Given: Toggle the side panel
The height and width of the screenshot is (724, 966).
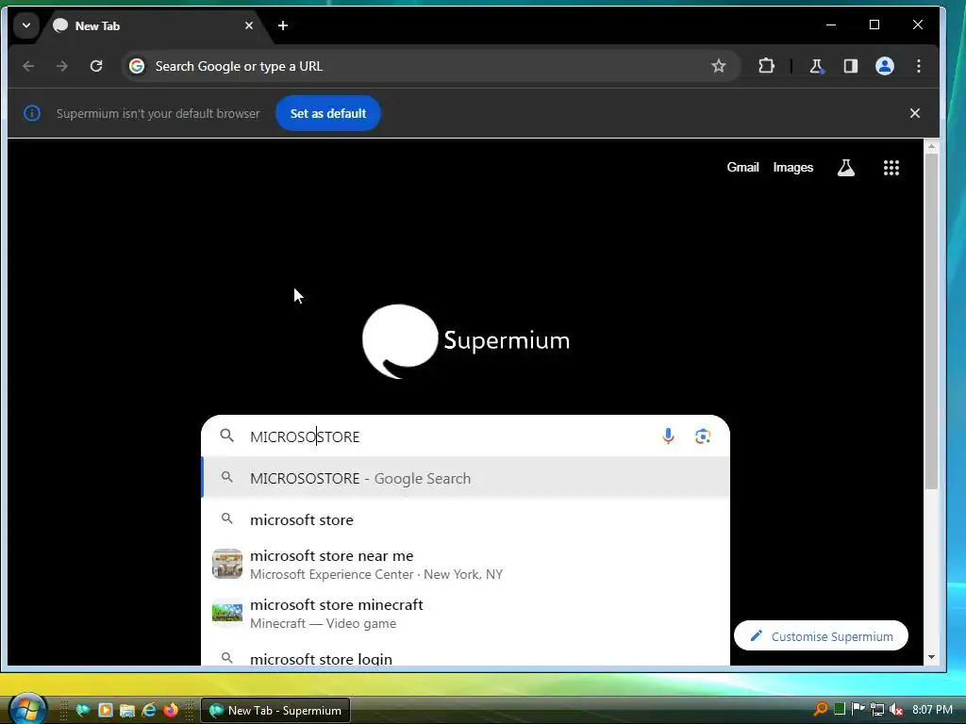Looking at the screenshot, I should [x=851, y=66].
